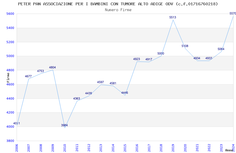This screenshot has width=236, height=153.
Task: Select data label 5064
Action: pyautogui.click(x=221, y=49)
